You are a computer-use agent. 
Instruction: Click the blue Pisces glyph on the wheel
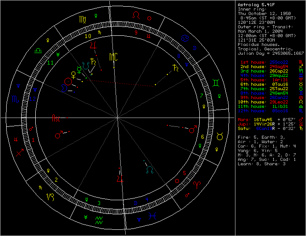(152, 216)
